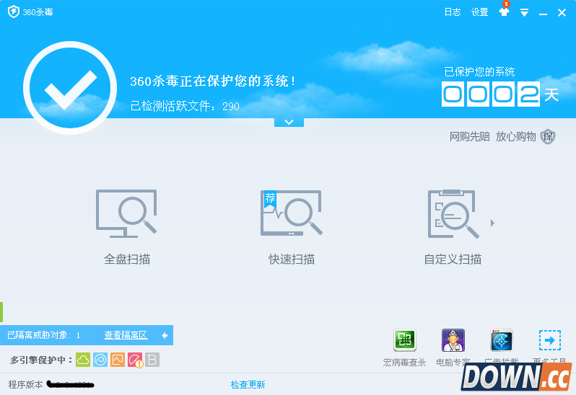This screenshot has width=576, height=395.
Task: Toggle the blue swirl engine icon
Action: click(100, 360)
